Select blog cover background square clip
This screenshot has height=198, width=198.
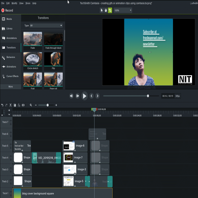[63, 193]
